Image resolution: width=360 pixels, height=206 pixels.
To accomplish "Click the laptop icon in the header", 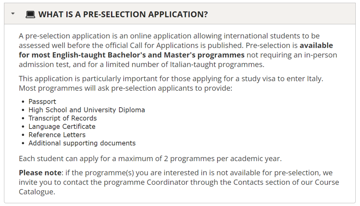I will tap(30, 14).
